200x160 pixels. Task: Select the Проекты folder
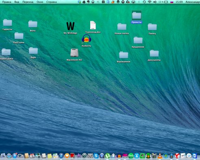click(137, 17)
